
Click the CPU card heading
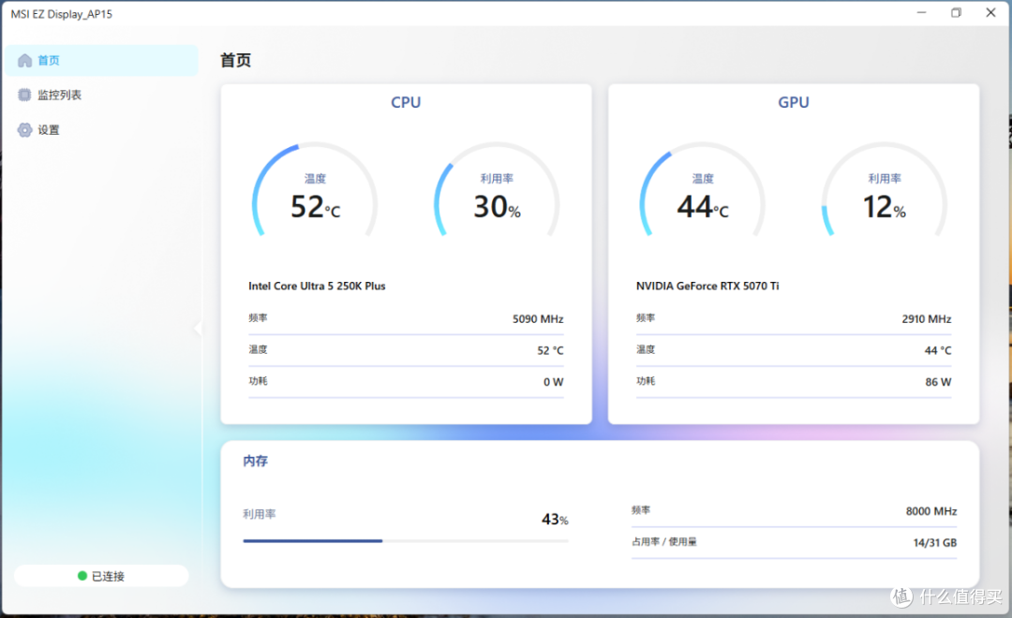pos(406,102)
